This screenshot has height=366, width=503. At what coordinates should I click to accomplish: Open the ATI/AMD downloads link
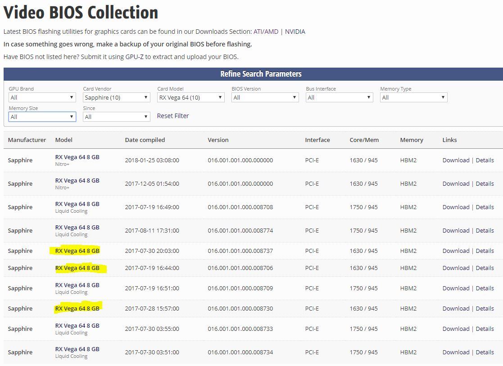click(x=266, y=32)
